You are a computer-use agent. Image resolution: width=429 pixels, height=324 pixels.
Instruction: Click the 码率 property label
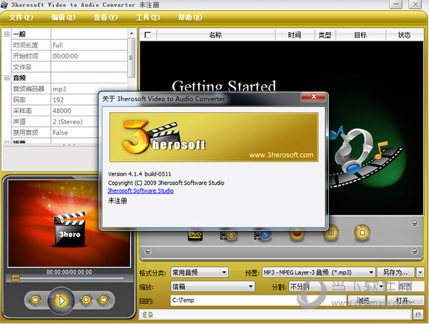coord(19,100)
